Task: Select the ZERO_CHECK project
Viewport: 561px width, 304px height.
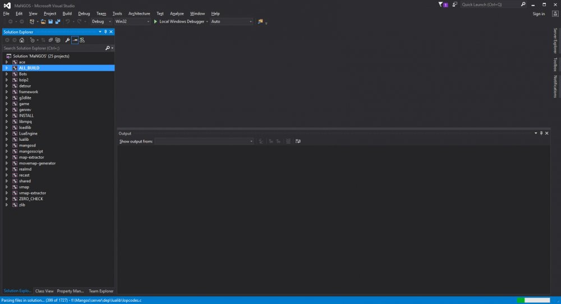Action: tap(31, 199)
